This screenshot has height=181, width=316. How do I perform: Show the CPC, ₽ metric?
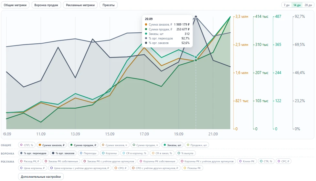(283, 161)
